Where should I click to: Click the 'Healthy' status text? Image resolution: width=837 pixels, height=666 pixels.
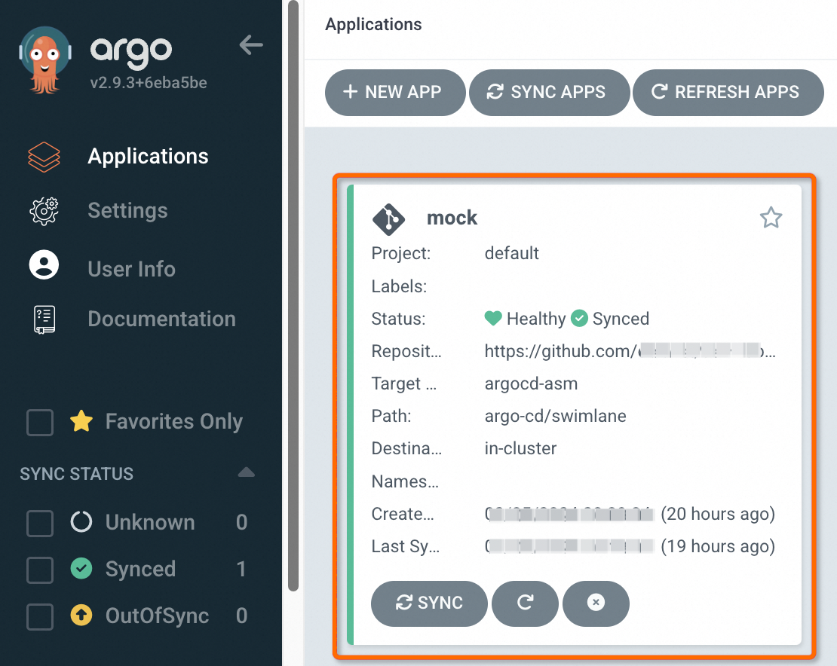[x=536, y=319]
